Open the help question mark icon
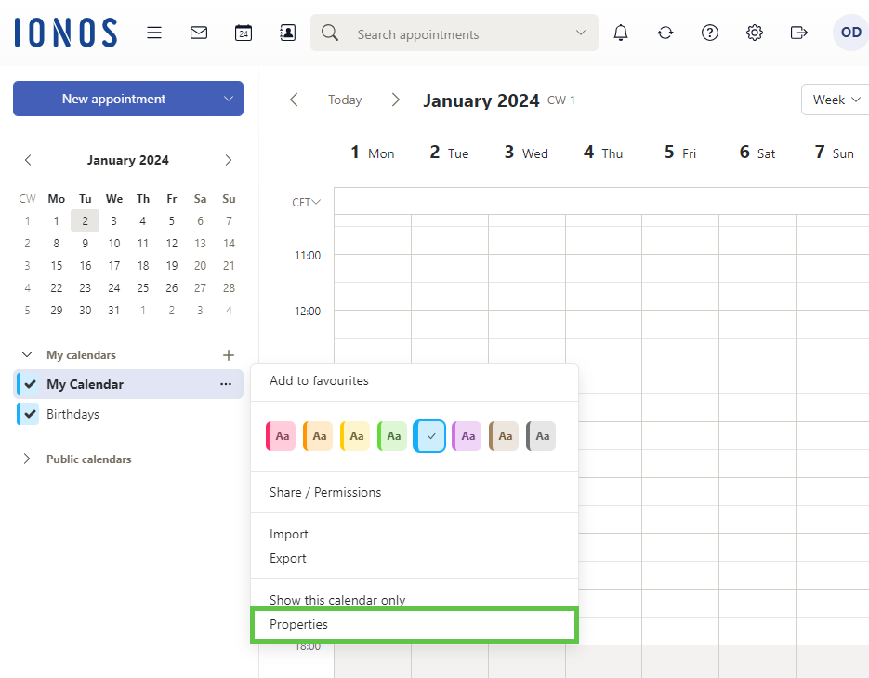869x678 pixels. [710, 33]
